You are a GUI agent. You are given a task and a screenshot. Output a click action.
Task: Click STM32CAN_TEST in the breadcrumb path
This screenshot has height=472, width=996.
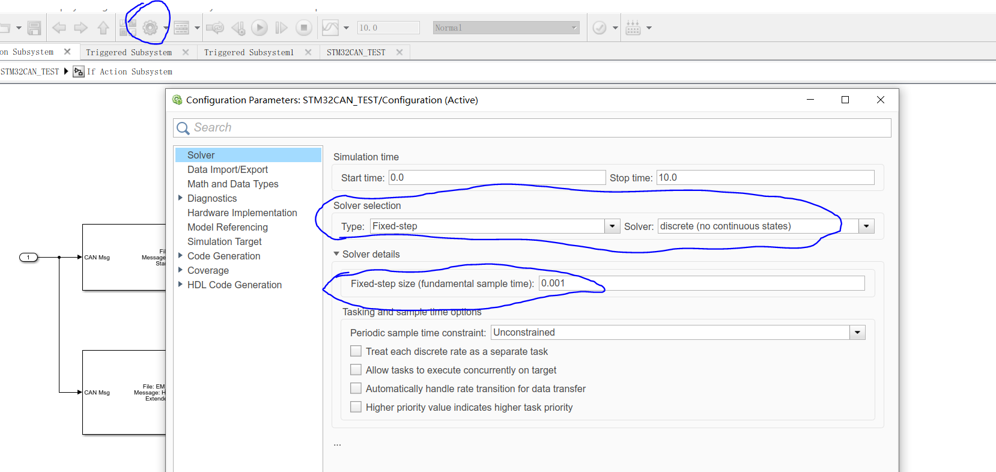(x=30, y=71)
